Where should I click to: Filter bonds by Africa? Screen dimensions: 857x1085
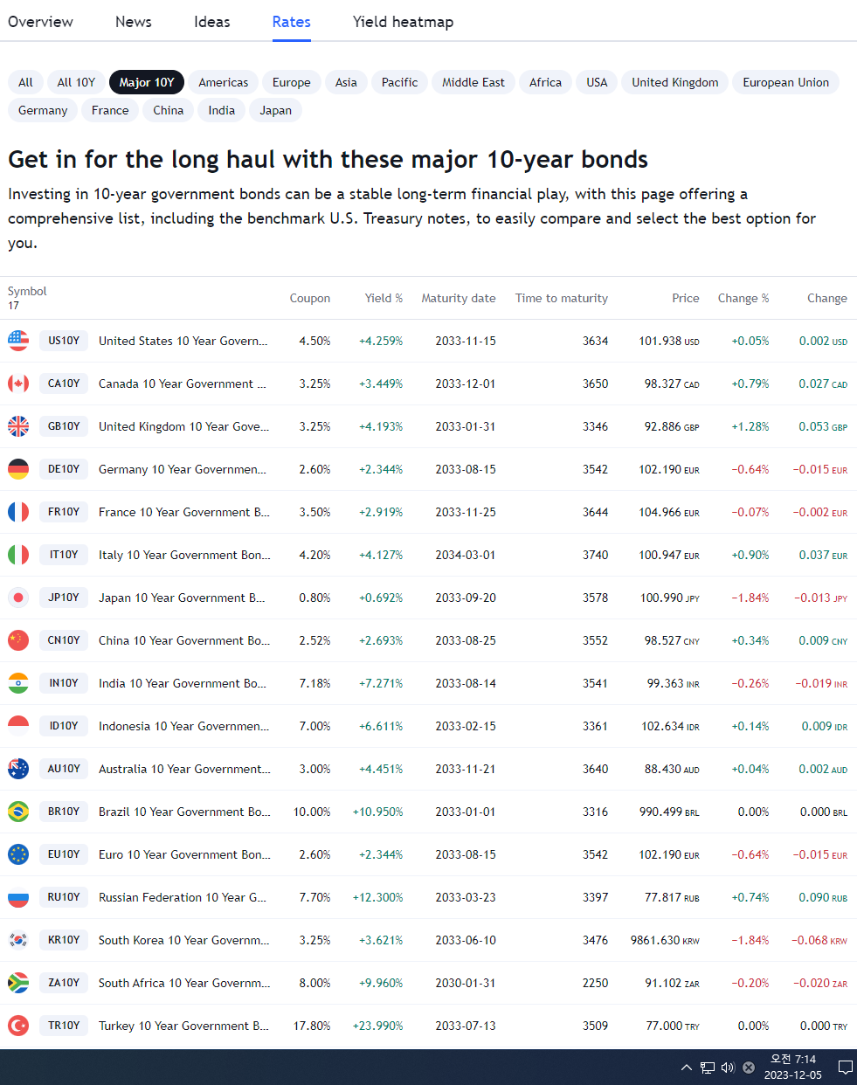pos(546,82)
